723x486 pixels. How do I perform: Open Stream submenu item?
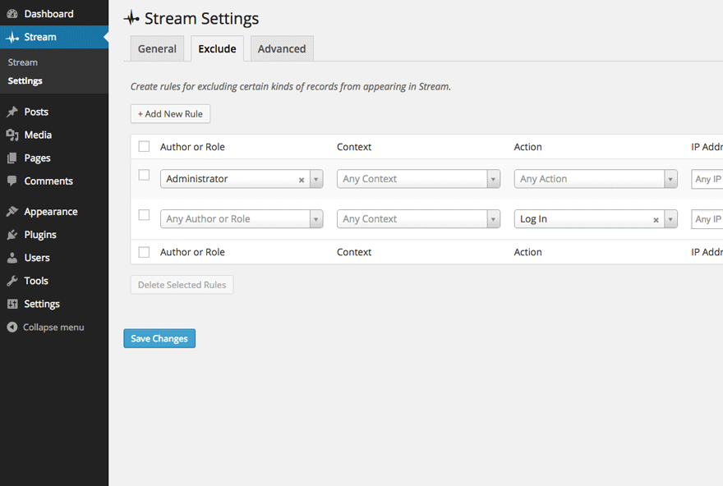23,62
